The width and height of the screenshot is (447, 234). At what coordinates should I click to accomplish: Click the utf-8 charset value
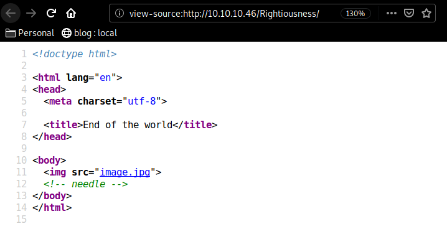click(x=142, y=101)
